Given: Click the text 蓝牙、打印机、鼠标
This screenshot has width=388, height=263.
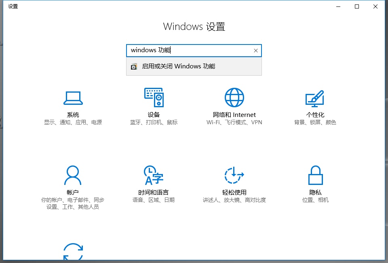Looking at the screenshot, I should [154, 122].
